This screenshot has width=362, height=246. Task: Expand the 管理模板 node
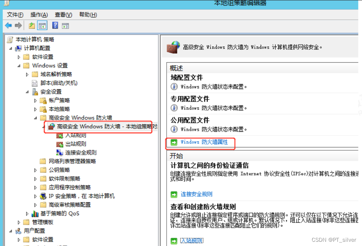pos(19,223)
